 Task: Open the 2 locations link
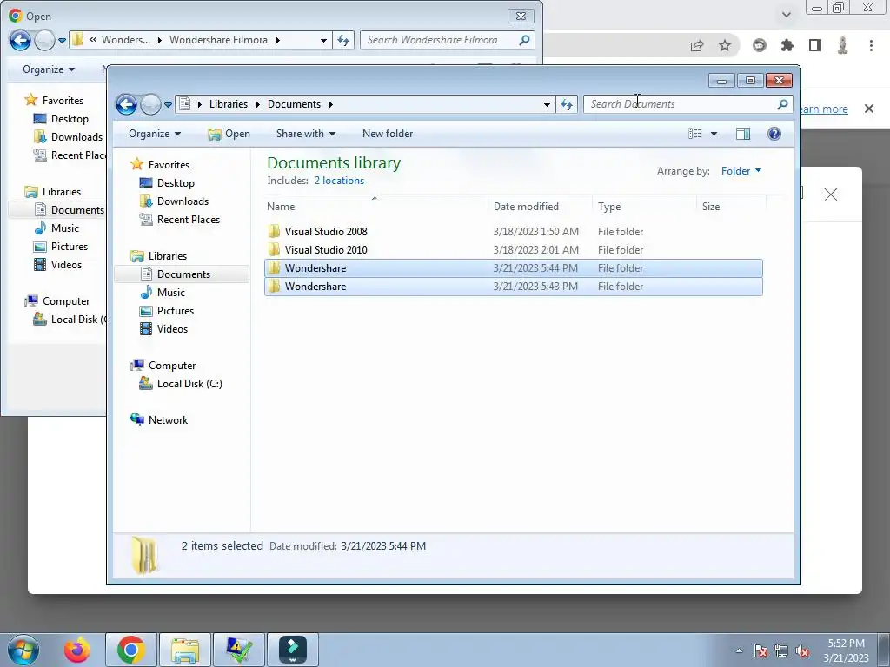339,181
